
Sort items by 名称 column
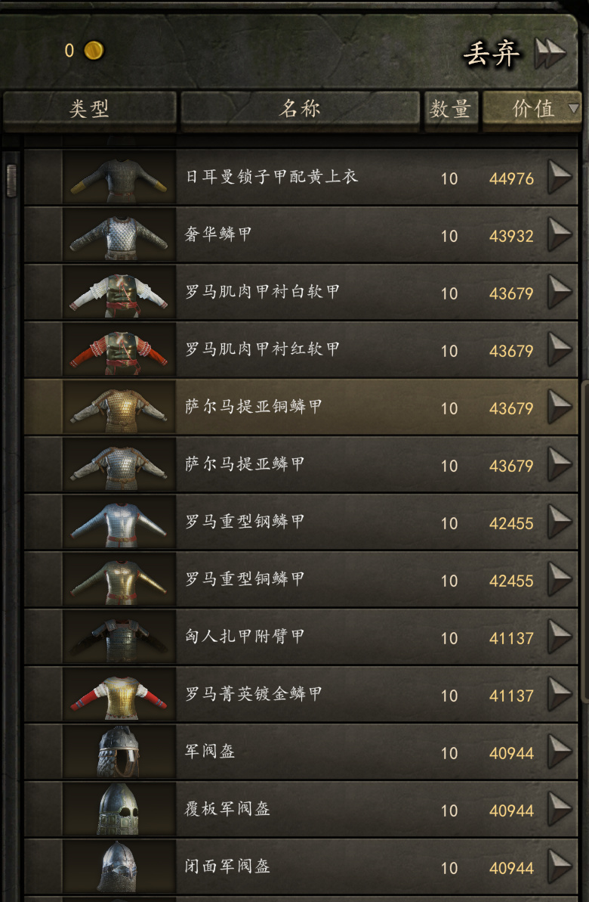pyautogui.click(x=300, y=109)
